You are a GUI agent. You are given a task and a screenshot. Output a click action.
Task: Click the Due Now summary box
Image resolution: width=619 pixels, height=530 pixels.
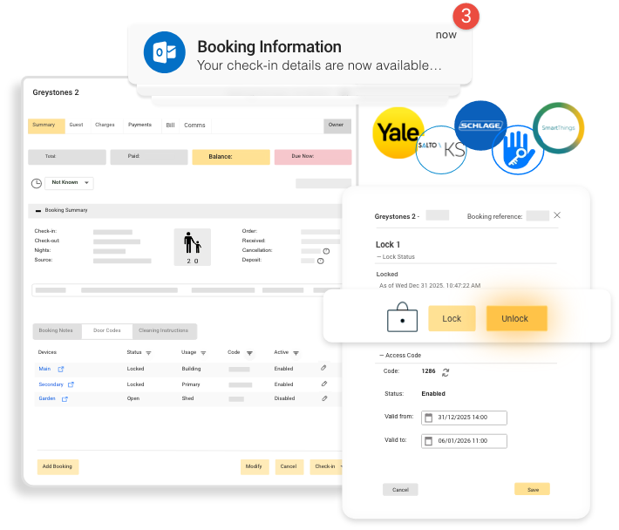[313, 157]
